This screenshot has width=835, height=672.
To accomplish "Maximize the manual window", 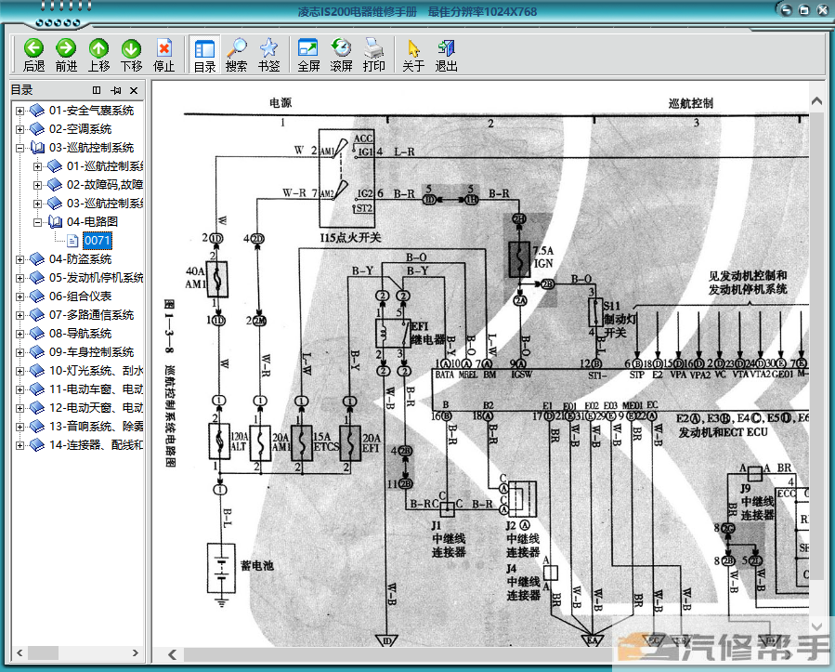I will [x=804, y=10].
